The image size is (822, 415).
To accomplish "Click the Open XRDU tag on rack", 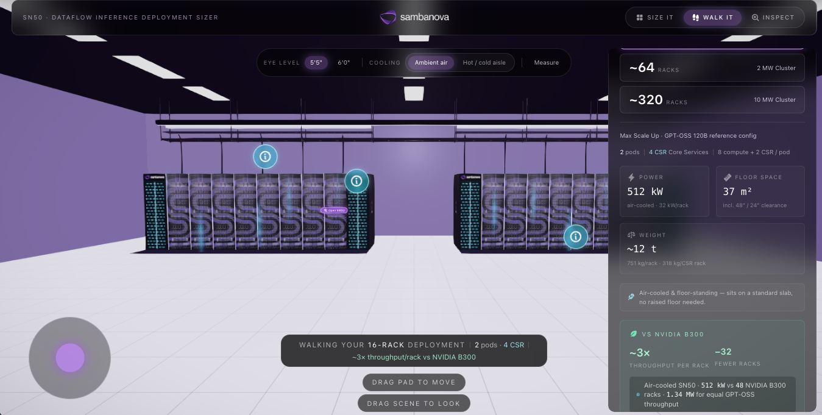I will [x=334, y=210].
